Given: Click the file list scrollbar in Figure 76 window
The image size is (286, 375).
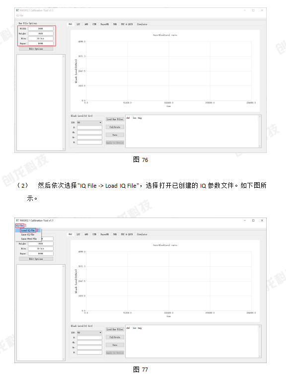Looking at the screenshot, I should (64, 102).
